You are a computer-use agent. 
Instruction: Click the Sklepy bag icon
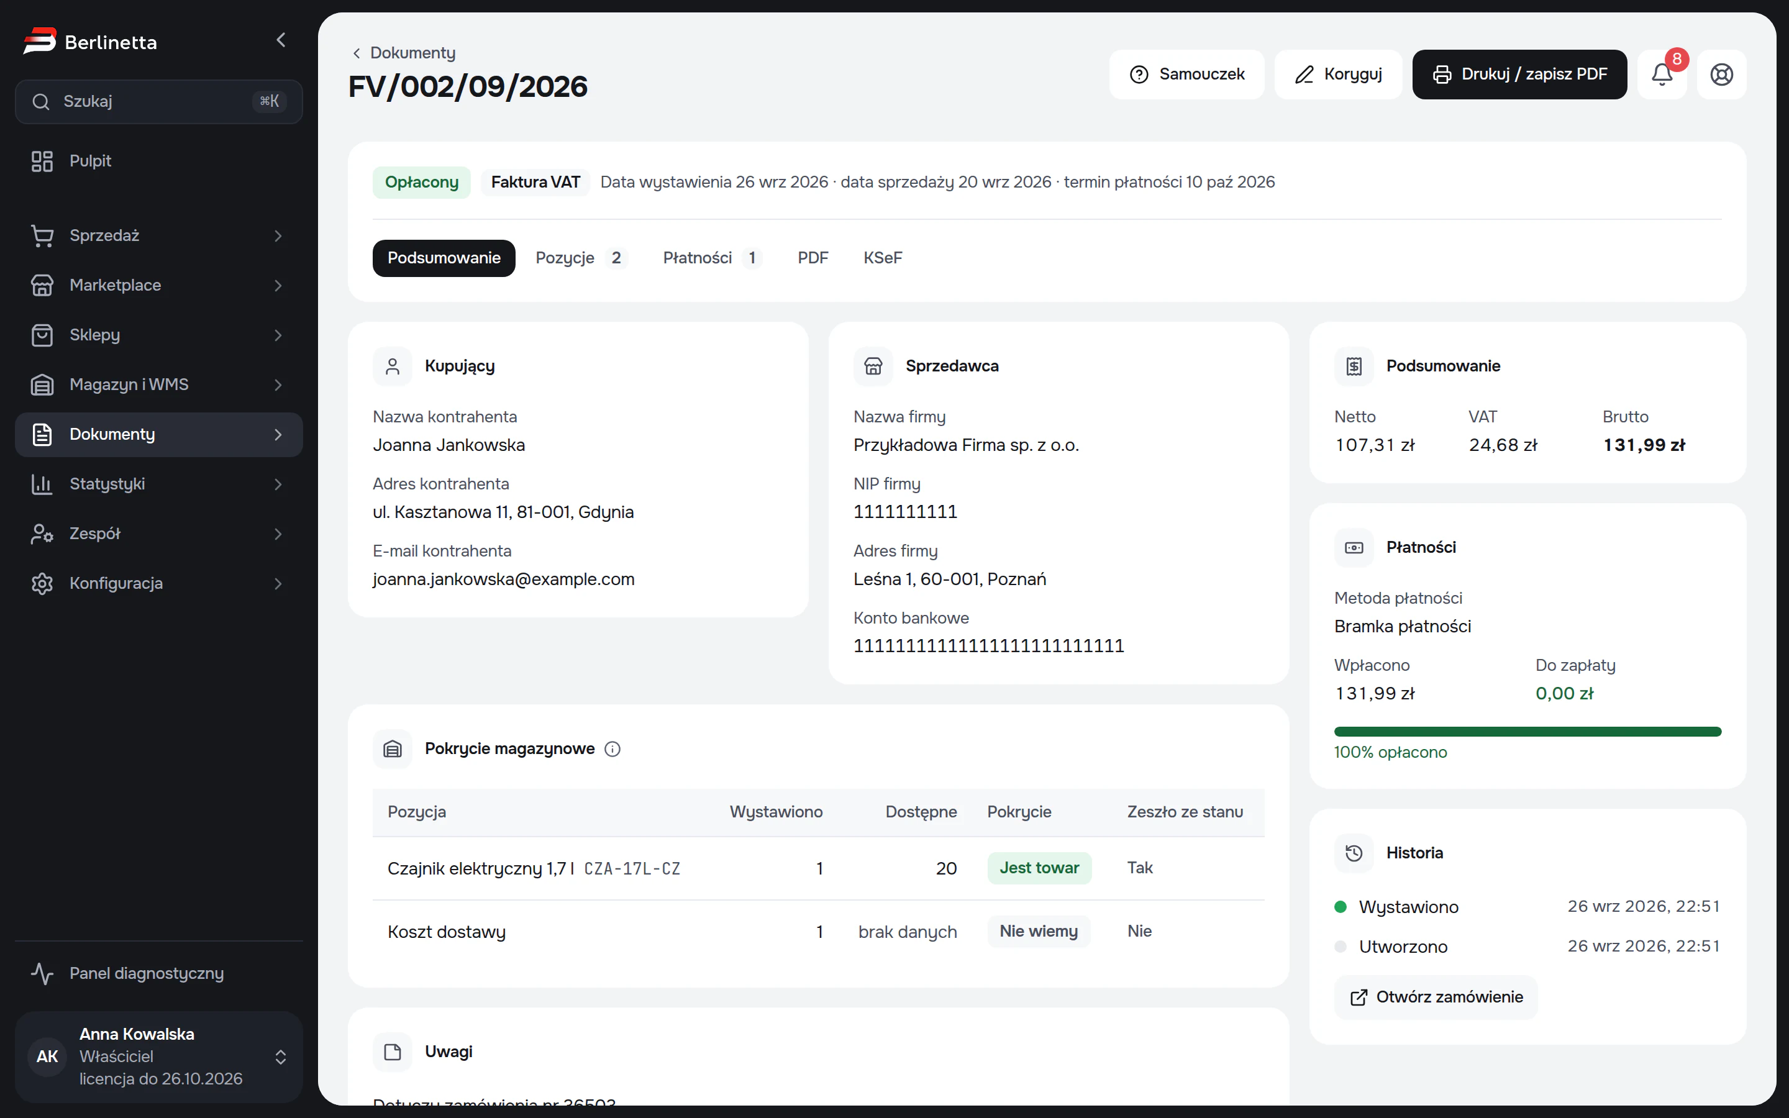(x=42, y=335)
